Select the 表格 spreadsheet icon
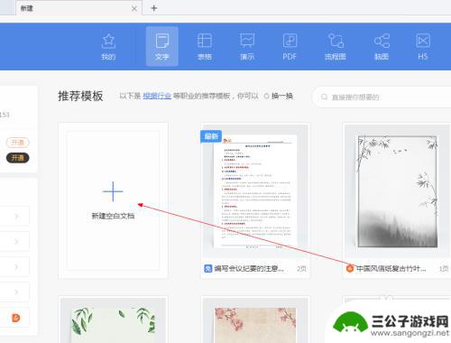Screen dimensions: 451x343 [x=205, y=46]
